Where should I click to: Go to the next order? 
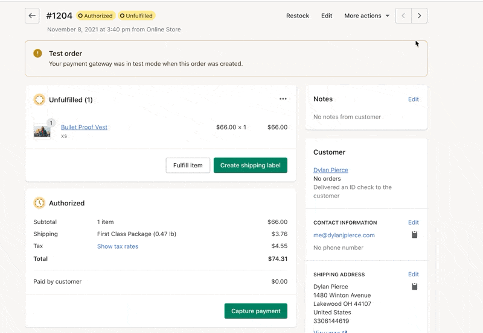point(420,16)
